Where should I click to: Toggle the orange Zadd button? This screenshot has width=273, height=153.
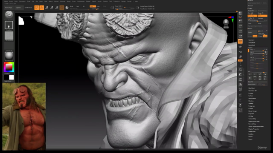point(93,6)
